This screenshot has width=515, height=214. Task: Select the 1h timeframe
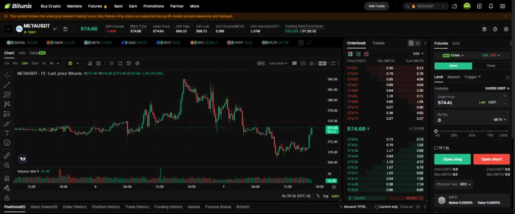pos(44,63)
